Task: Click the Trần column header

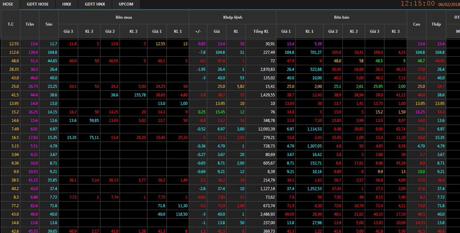Action: click(x=30, y=24)
